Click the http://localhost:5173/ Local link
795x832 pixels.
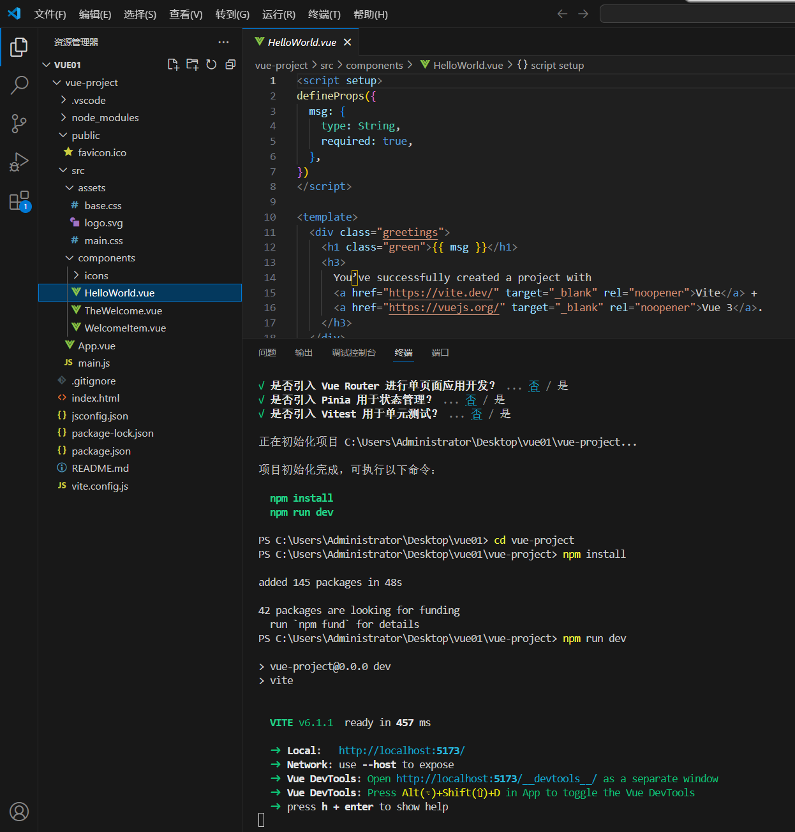tap(401, 750)
